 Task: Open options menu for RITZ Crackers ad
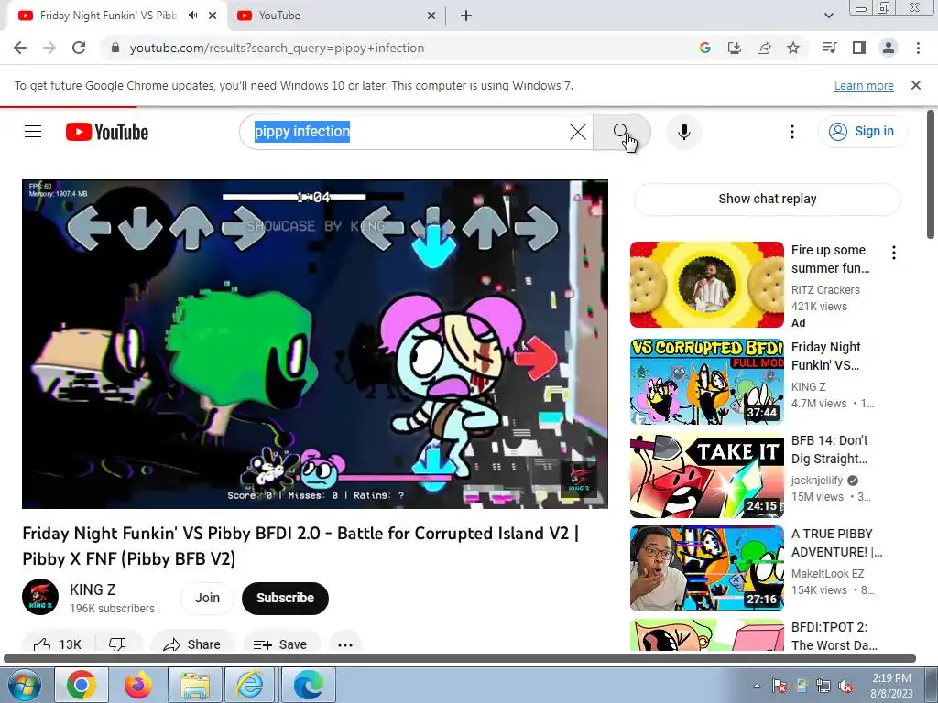click(894, 253)
